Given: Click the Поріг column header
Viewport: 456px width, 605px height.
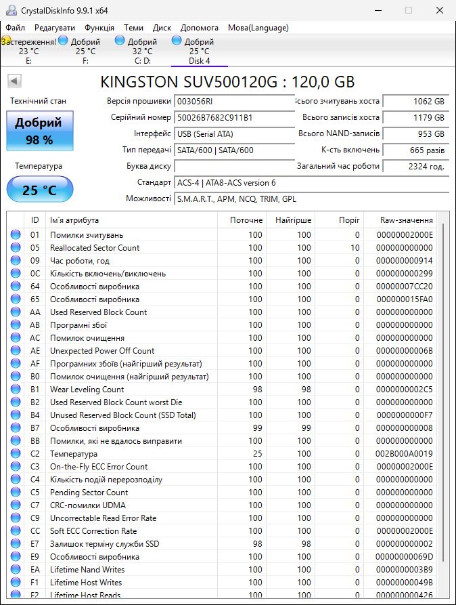Looking at the screenshot, I should pyautogui.click(x=339, y=220).
